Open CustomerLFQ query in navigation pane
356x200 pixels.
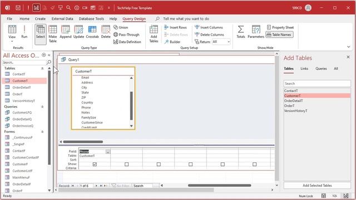(x=22, y=112)
